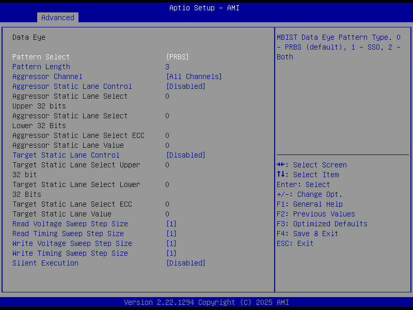Switch to the Advanced tab
413x310 pixels.
(57, 17)
